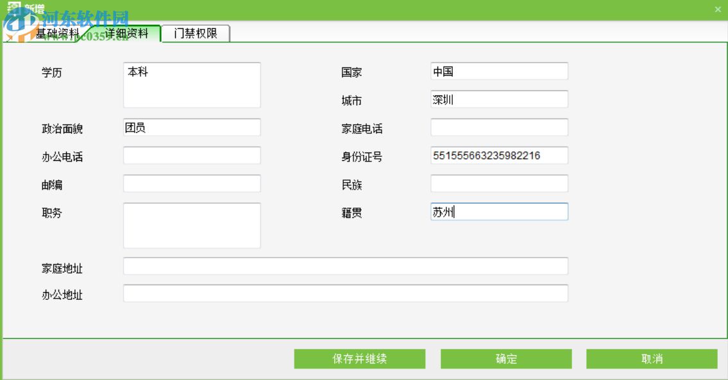Click the 办公电话 input box
The image size is (728, 380).
click(x=190, y=155)
